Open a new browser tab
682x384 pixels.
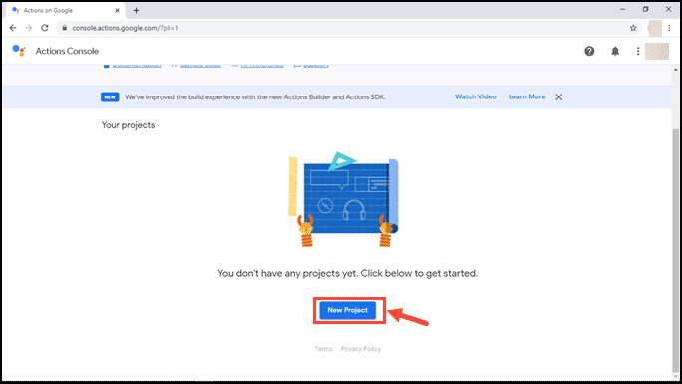[x=136, y=10]
